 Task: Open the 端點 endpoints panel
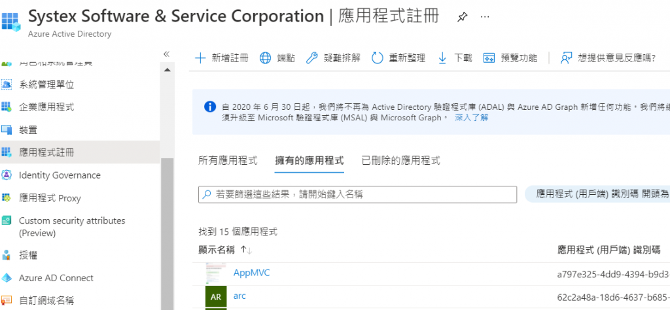point(286,58)
